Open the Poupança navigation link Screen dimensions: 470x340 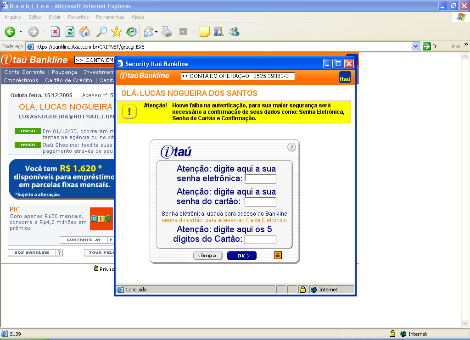point(64,72)
